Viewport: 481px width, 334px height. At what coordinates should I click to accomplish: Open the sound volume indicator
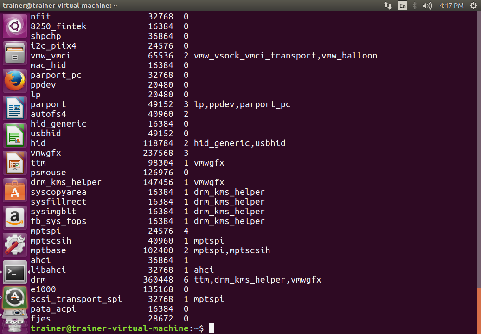point(427,6)
